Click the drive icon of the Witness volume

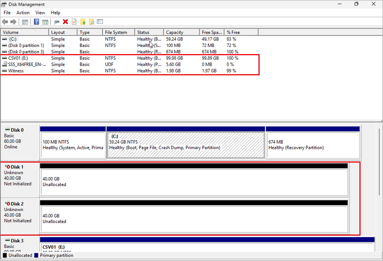pyautogui.click(x=4, y=71)
